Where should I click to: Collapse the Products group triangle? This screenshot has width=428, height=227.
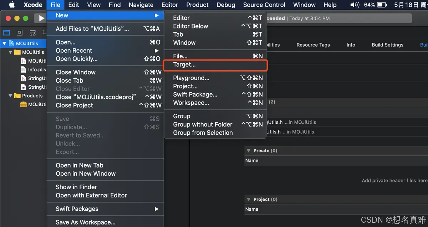pos(10,96)
